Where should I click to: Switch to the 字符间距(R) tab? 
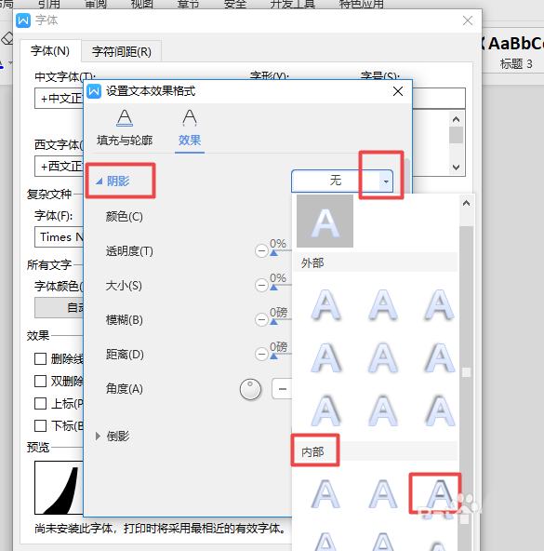coord(122,52)
